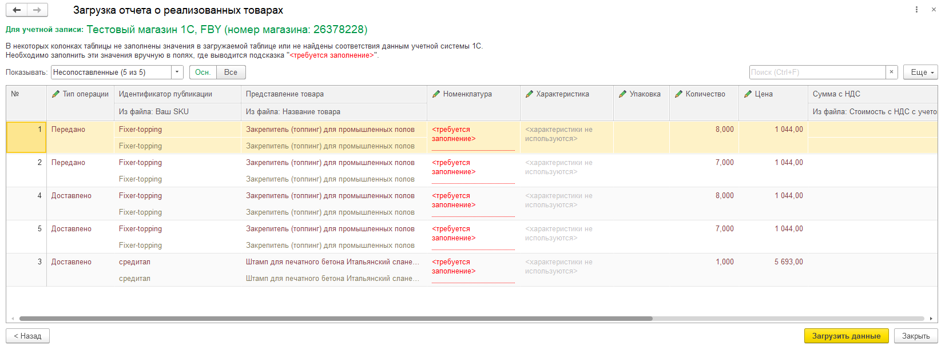The width and height of the screenshot is (949, 350).
Task: Toggle the Все view mode
Action: [231, 72]
